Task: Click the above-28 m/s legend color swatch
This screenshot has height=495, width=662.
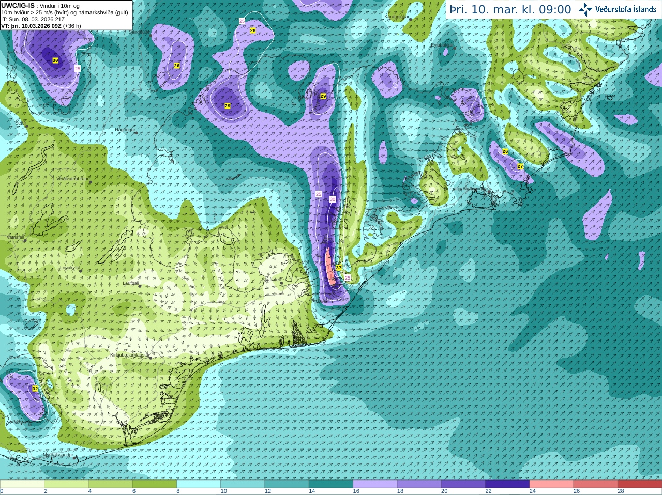Action: 640,484
